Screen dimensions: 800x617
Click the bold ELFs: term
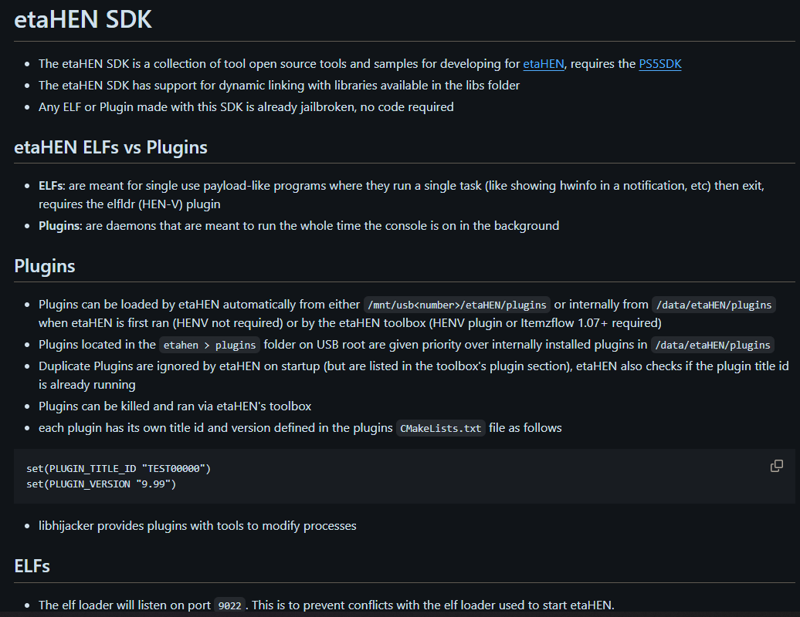(52, 185)
